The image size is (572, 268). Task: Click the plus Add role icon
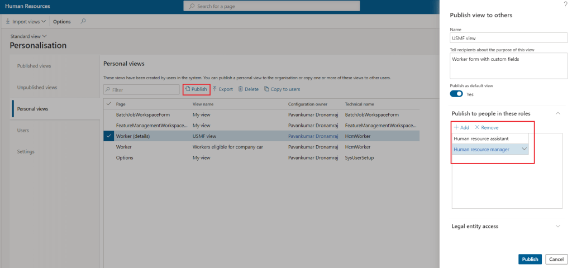[456, 127]
